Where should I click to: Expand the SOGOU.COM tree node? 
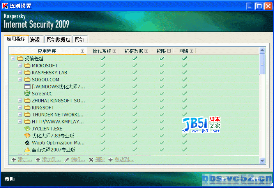pyautogui.click(x=20, y=79)
